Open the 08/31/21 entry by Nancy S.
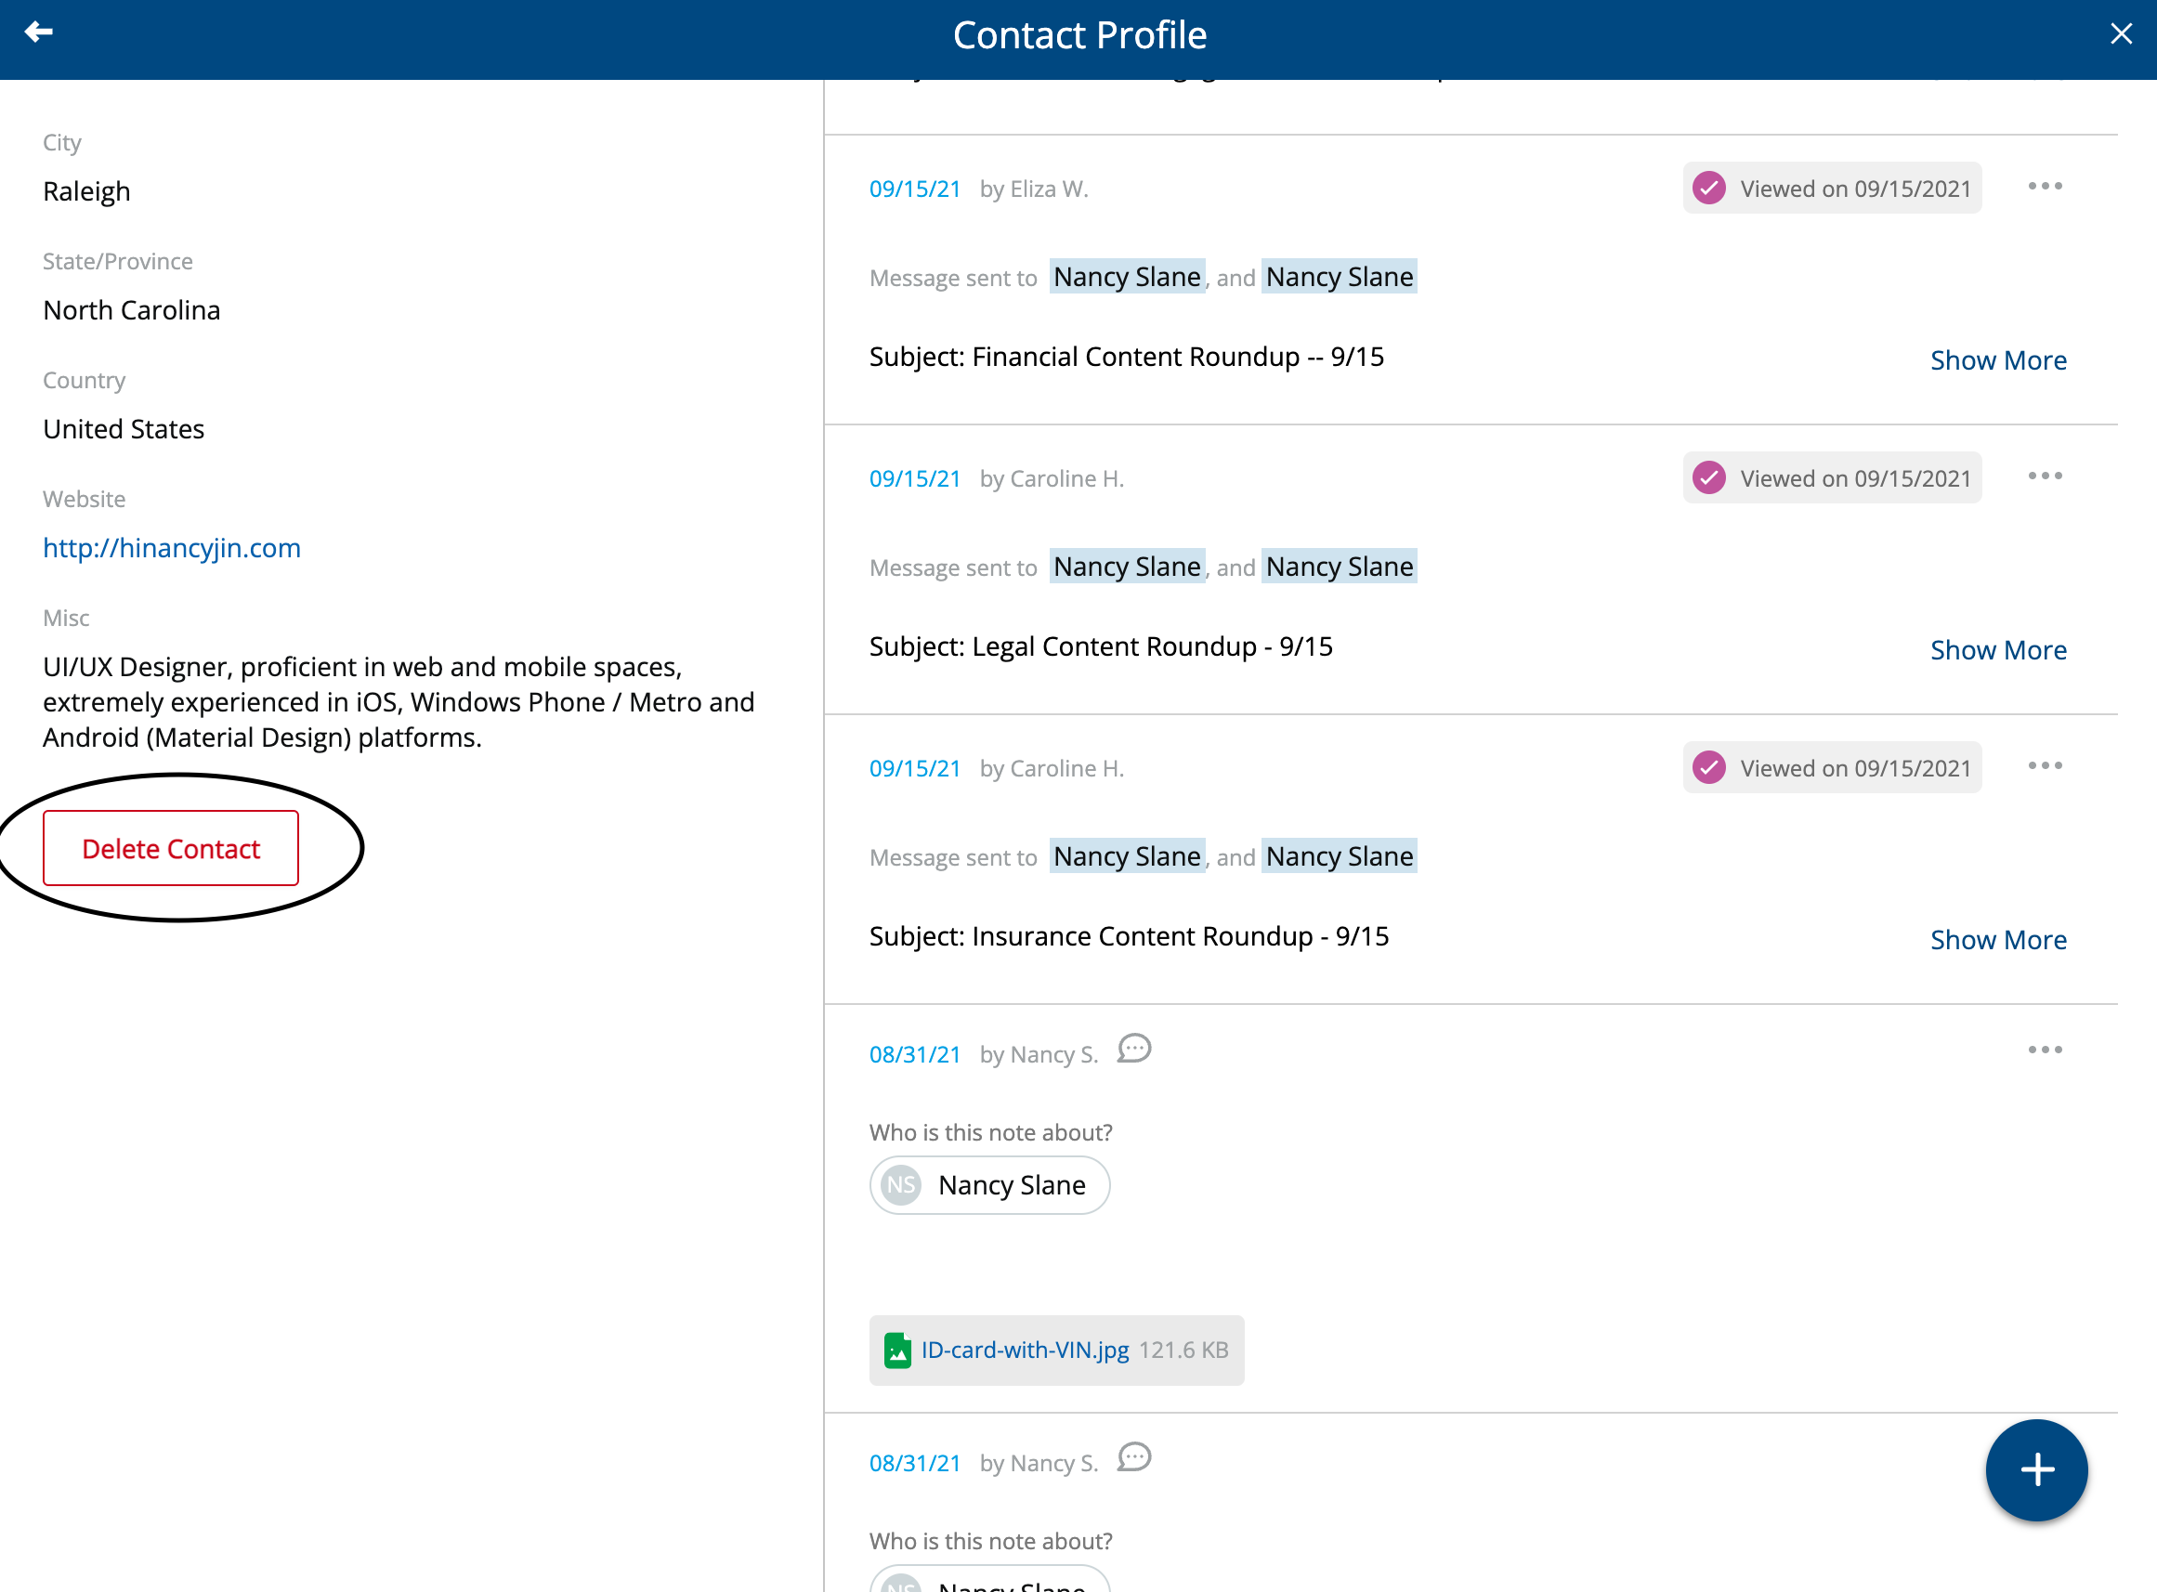This screenshot has width=2157, height=1592. click(914, 1053)
